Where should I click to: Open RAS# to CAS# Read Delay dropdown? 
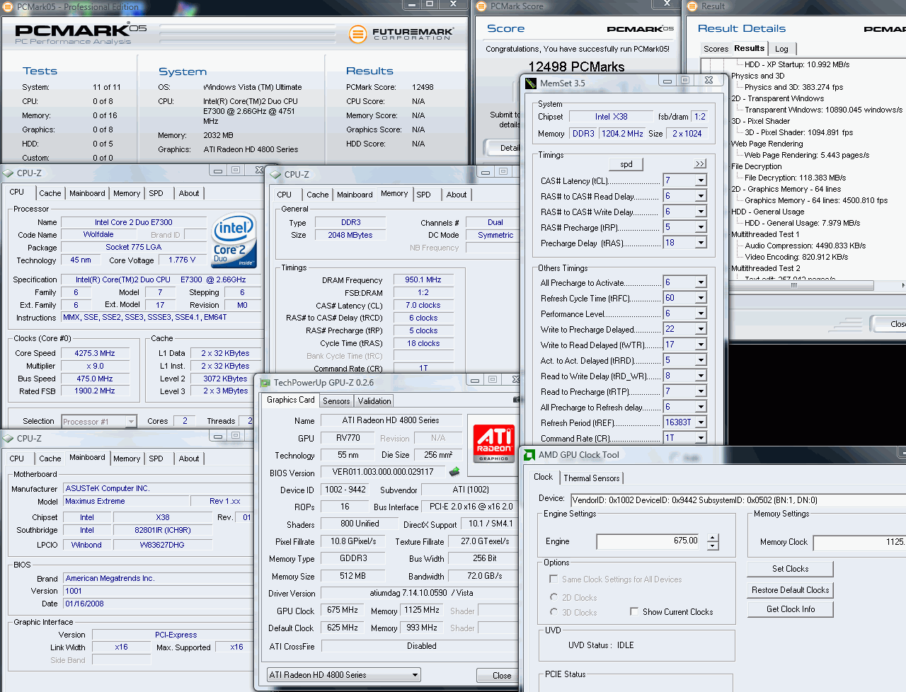701,196
